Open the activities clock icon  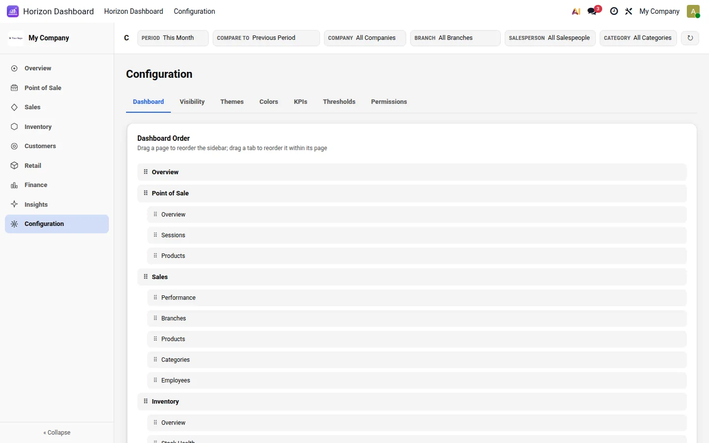click(614, 11)
